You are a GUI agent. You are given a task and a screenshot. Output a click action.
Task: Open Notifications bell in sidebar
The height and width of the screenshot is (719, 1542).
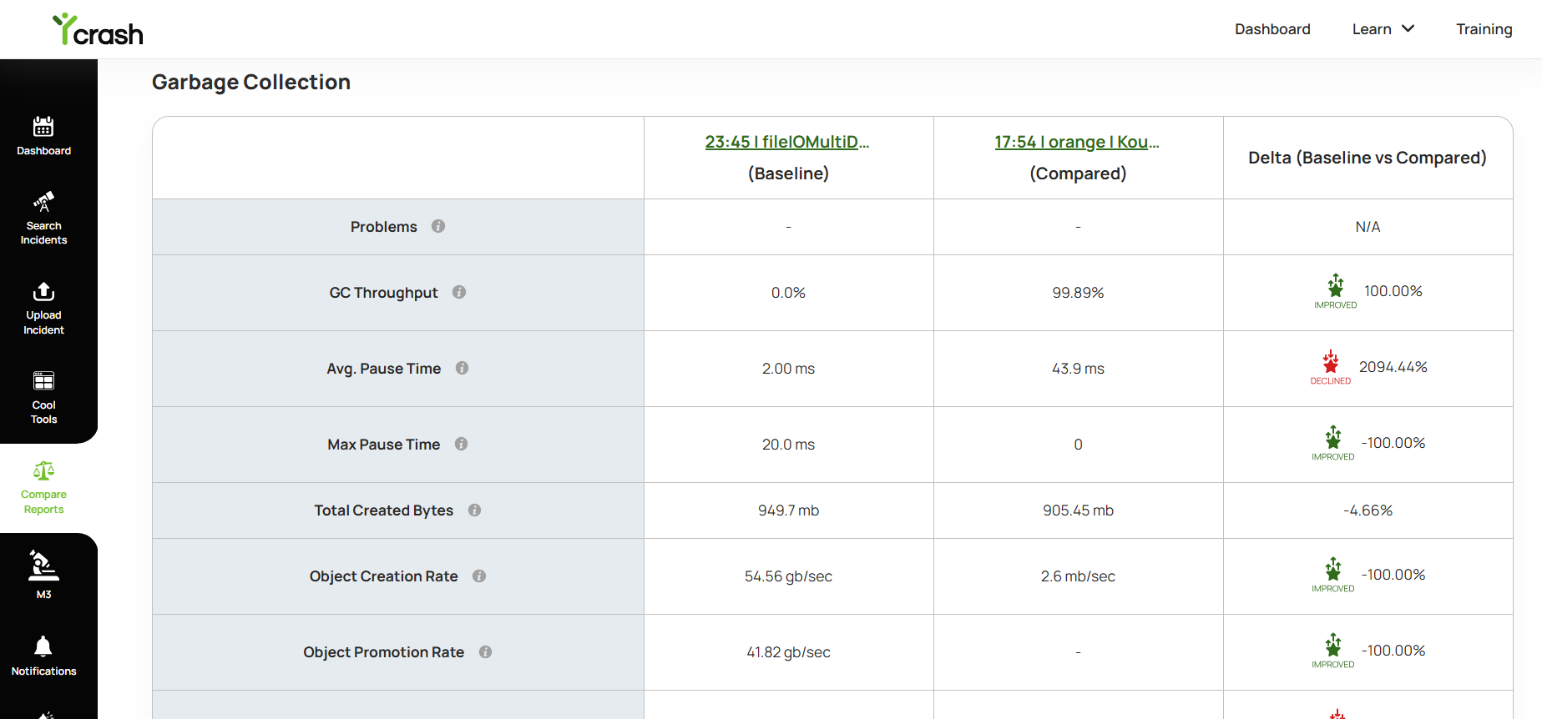click(43, 656)
